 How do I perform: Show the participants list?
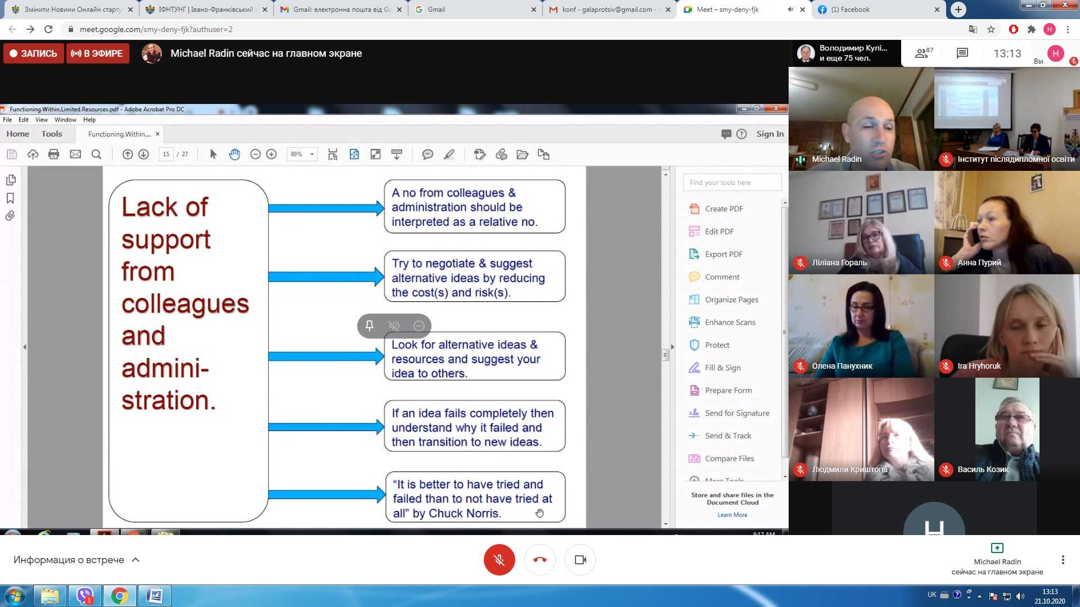(923, 53)
